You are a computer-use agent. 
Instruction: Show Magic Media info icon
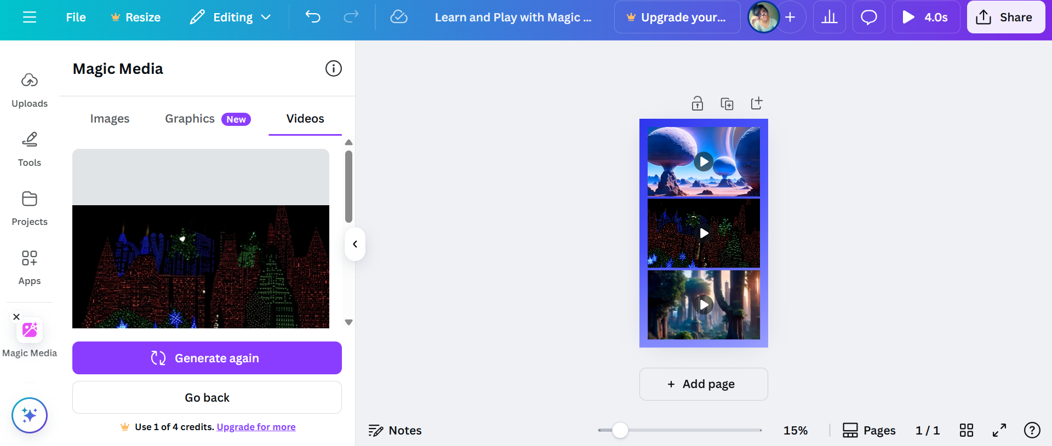[334, 68]
